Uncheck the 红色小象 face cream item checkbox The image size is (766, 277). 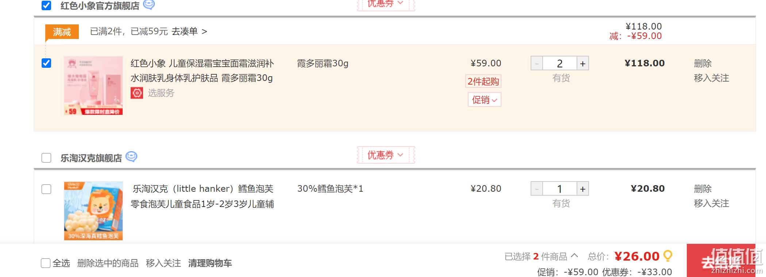click(46, 63)
